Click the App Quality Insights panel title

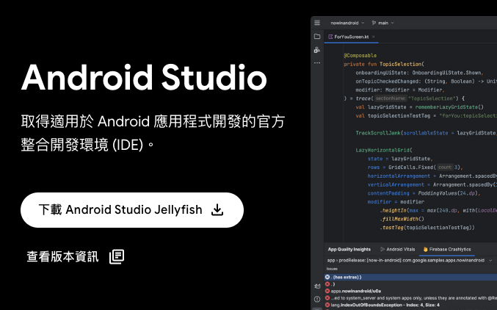coord(349,250)
